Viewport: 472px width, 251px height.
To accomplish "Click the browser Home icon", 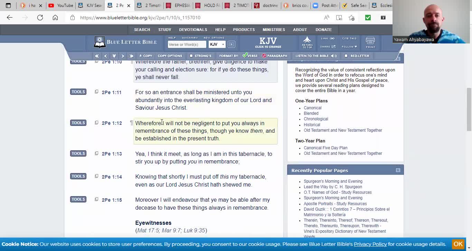I will point(55,18).
